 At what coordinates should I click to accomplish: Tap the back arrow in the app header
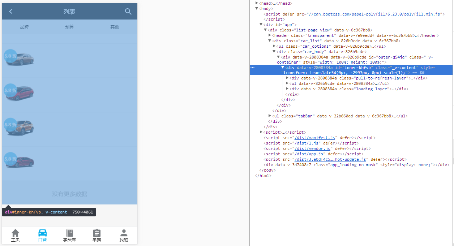pos(11,12)
